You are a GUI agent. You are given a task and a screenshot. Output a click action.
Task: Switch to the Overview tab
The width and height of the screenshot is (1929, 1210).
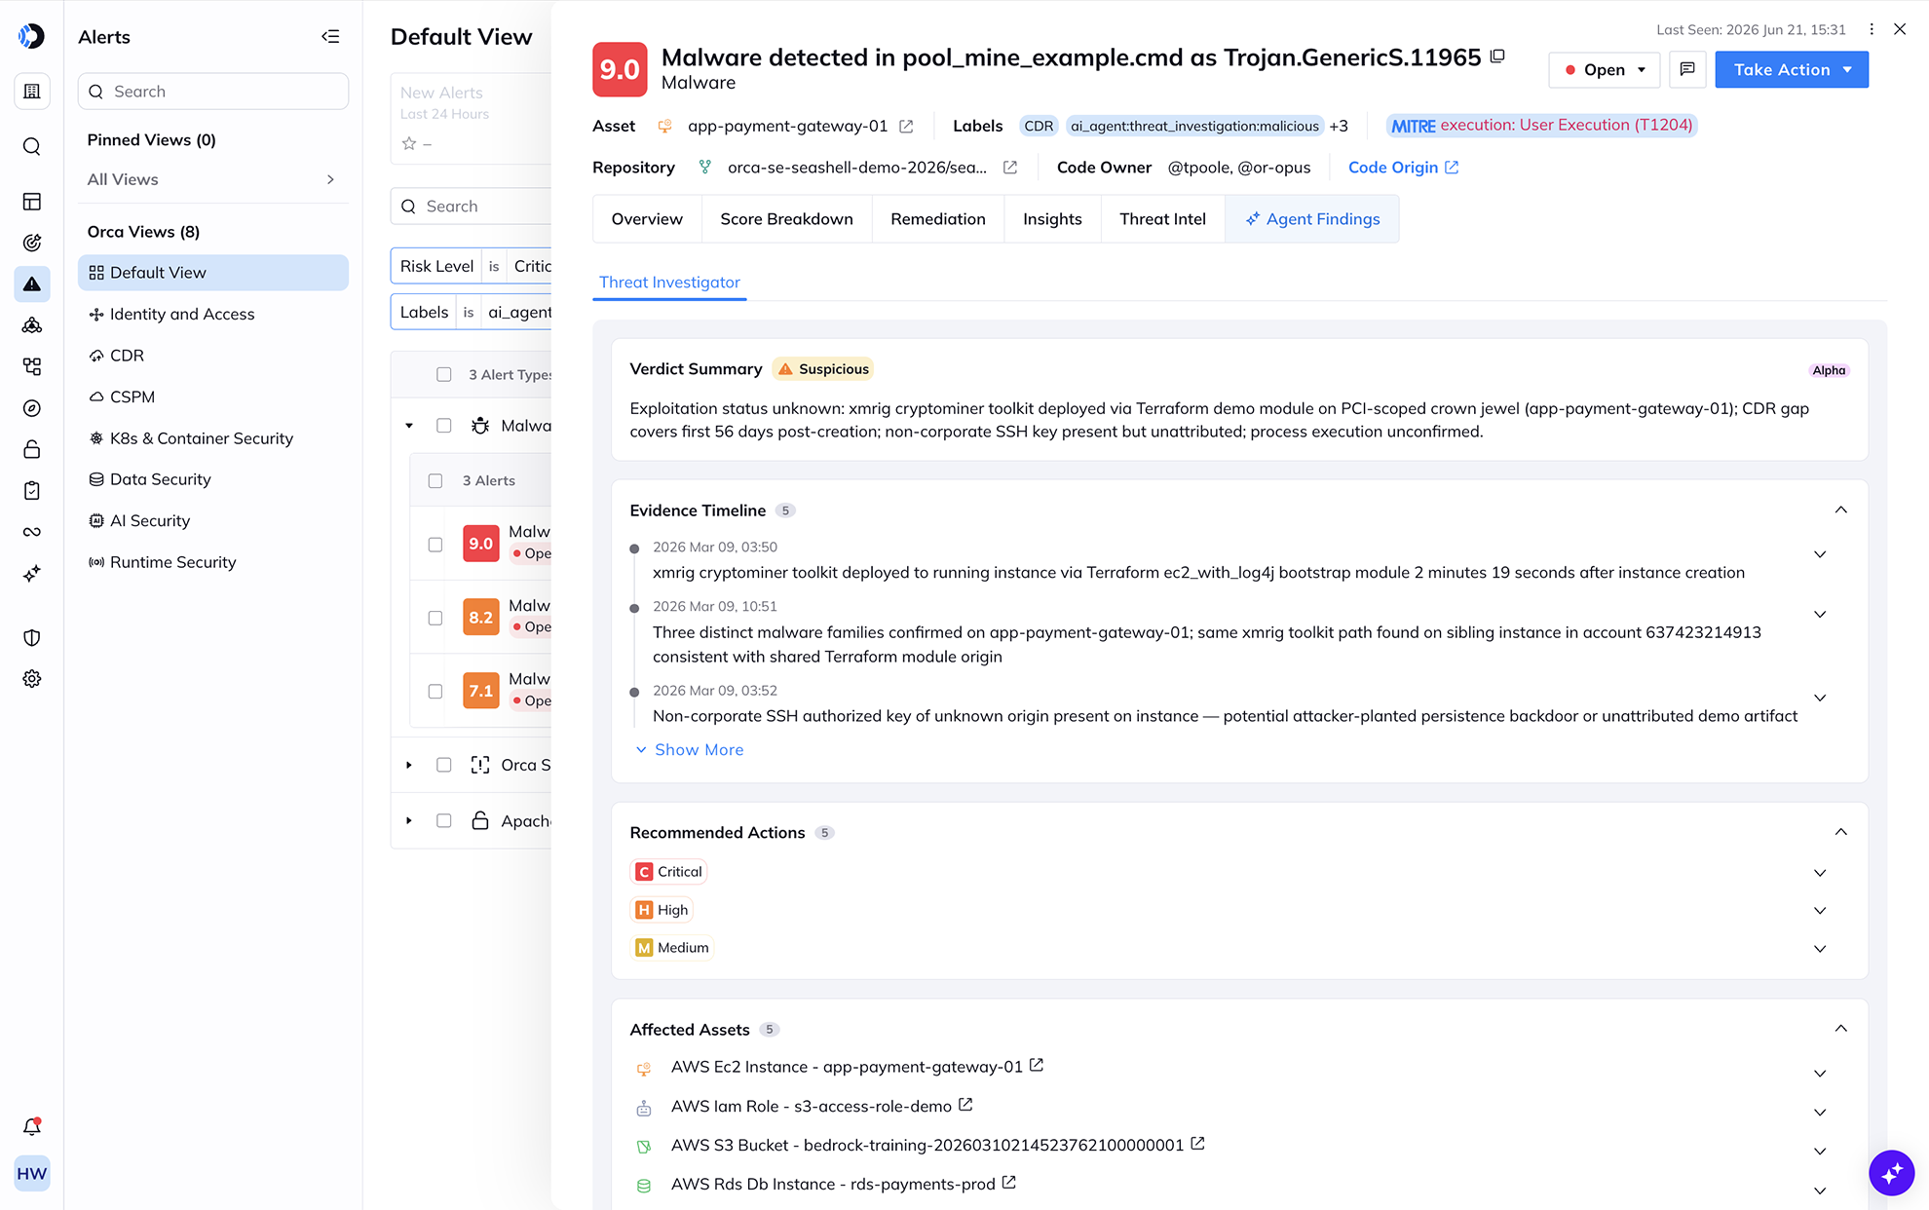click(647, 219)
